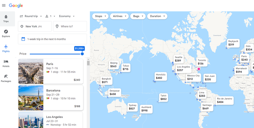The width and height of the screenshot is (254, 128).
Task: Open Trips in the sidebar
Action: 6,19
